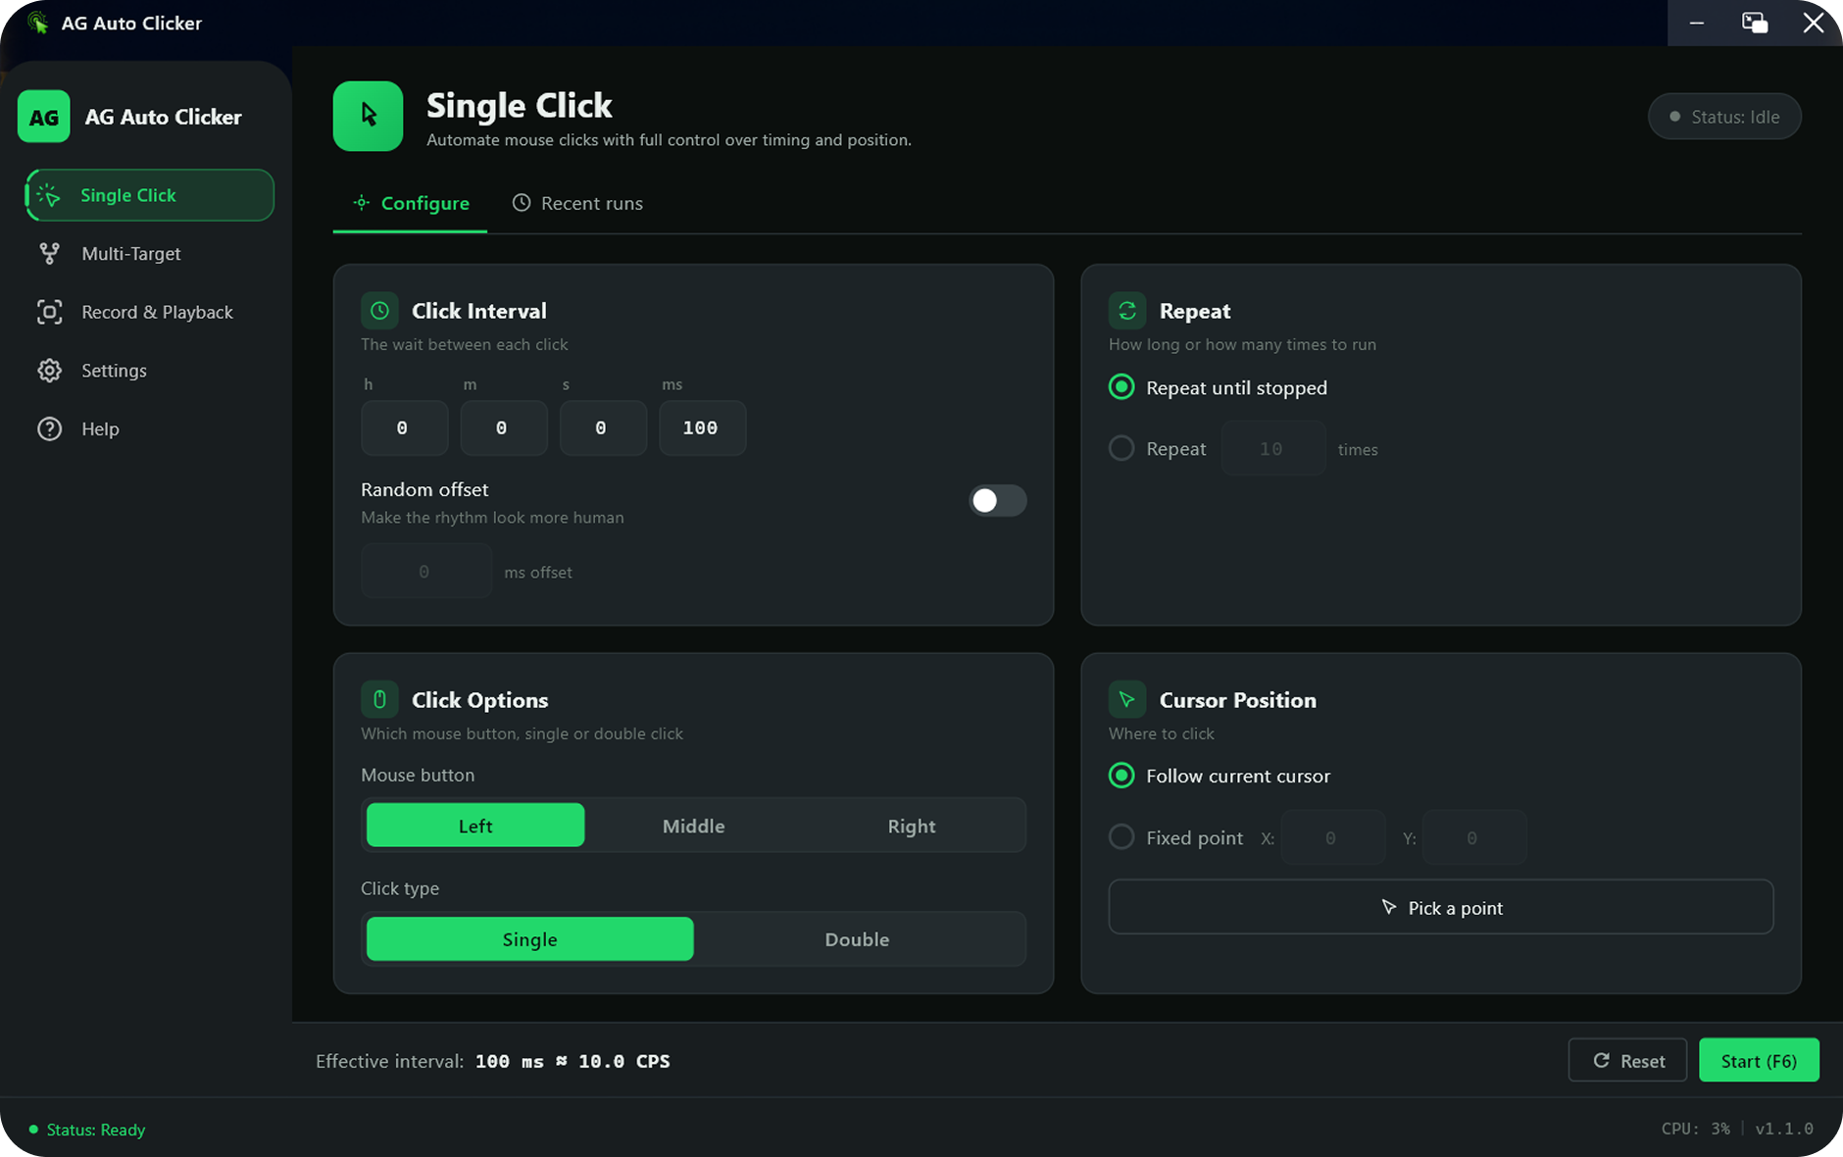Click the large green cursor header icon

(x=368, y=116)
